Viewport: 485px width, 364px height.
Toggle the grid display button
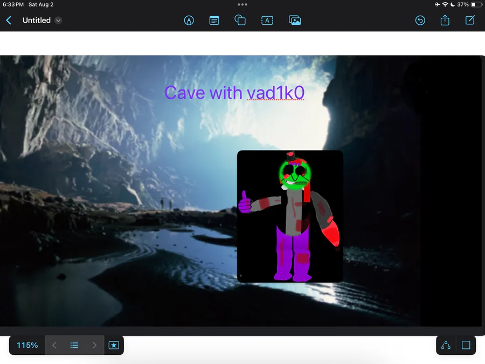(x=466, y=345)
